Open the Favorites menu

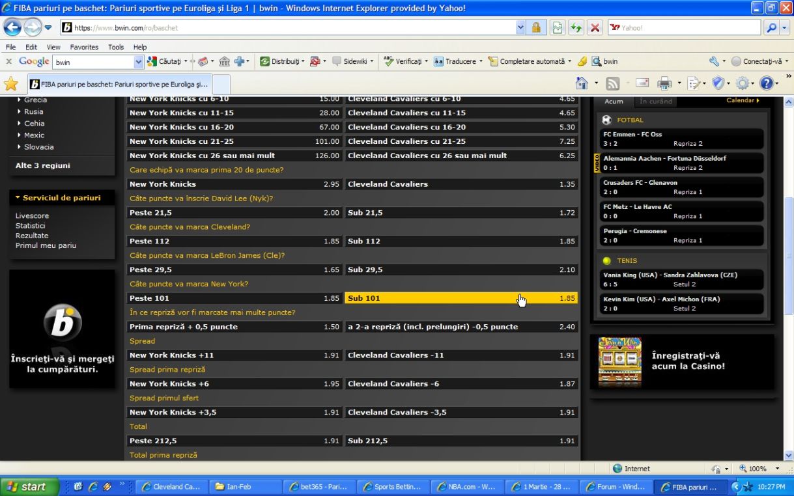click(84, 48)
